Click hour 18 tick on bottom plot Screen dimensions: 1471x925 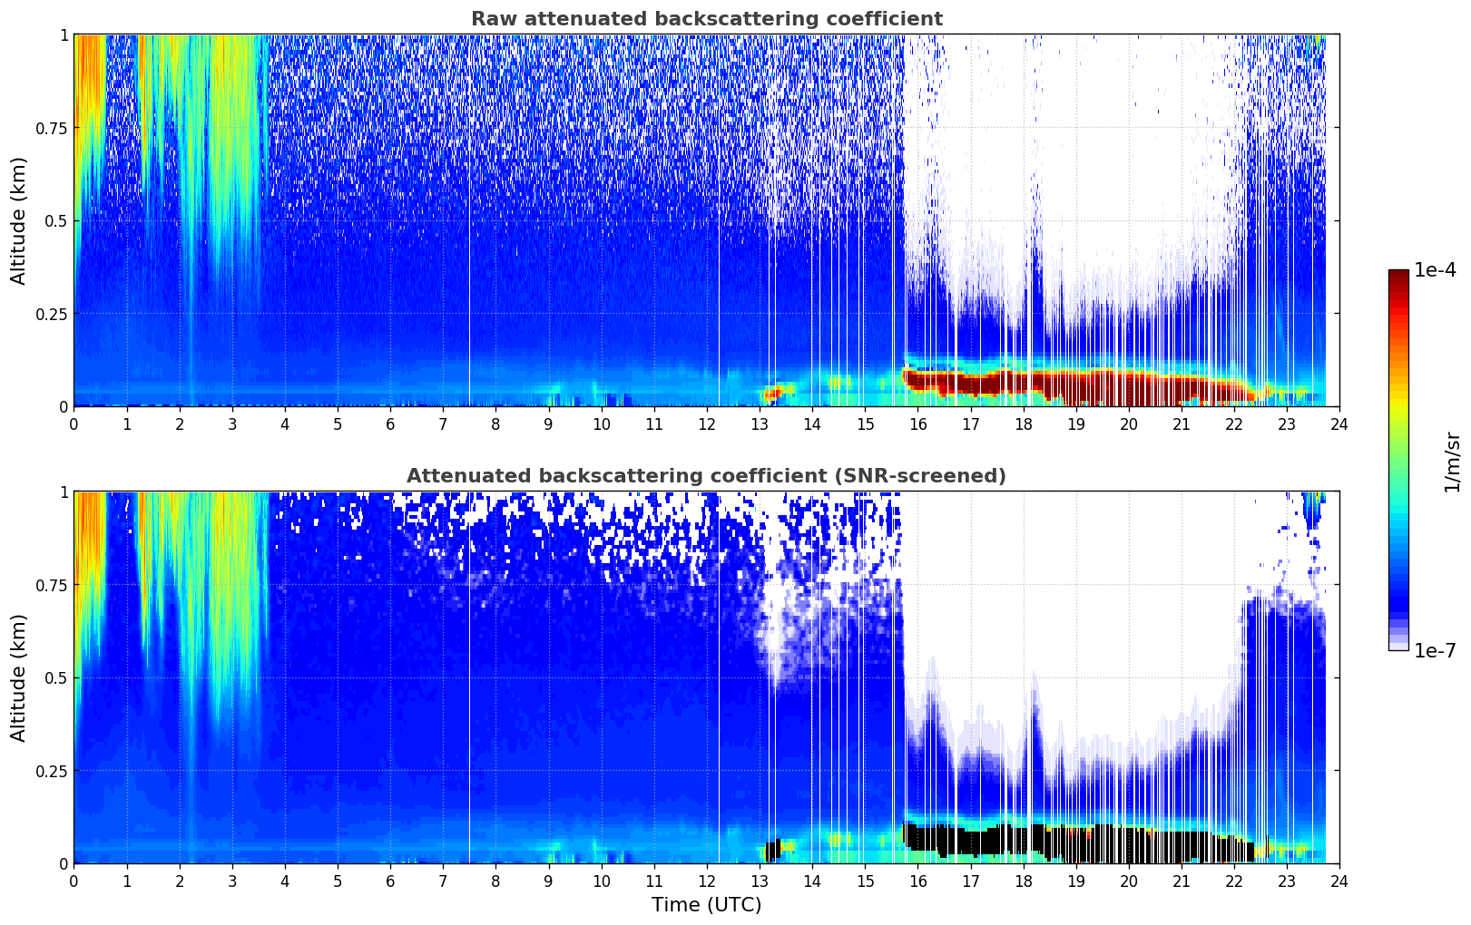click(x=1023, y=881)
